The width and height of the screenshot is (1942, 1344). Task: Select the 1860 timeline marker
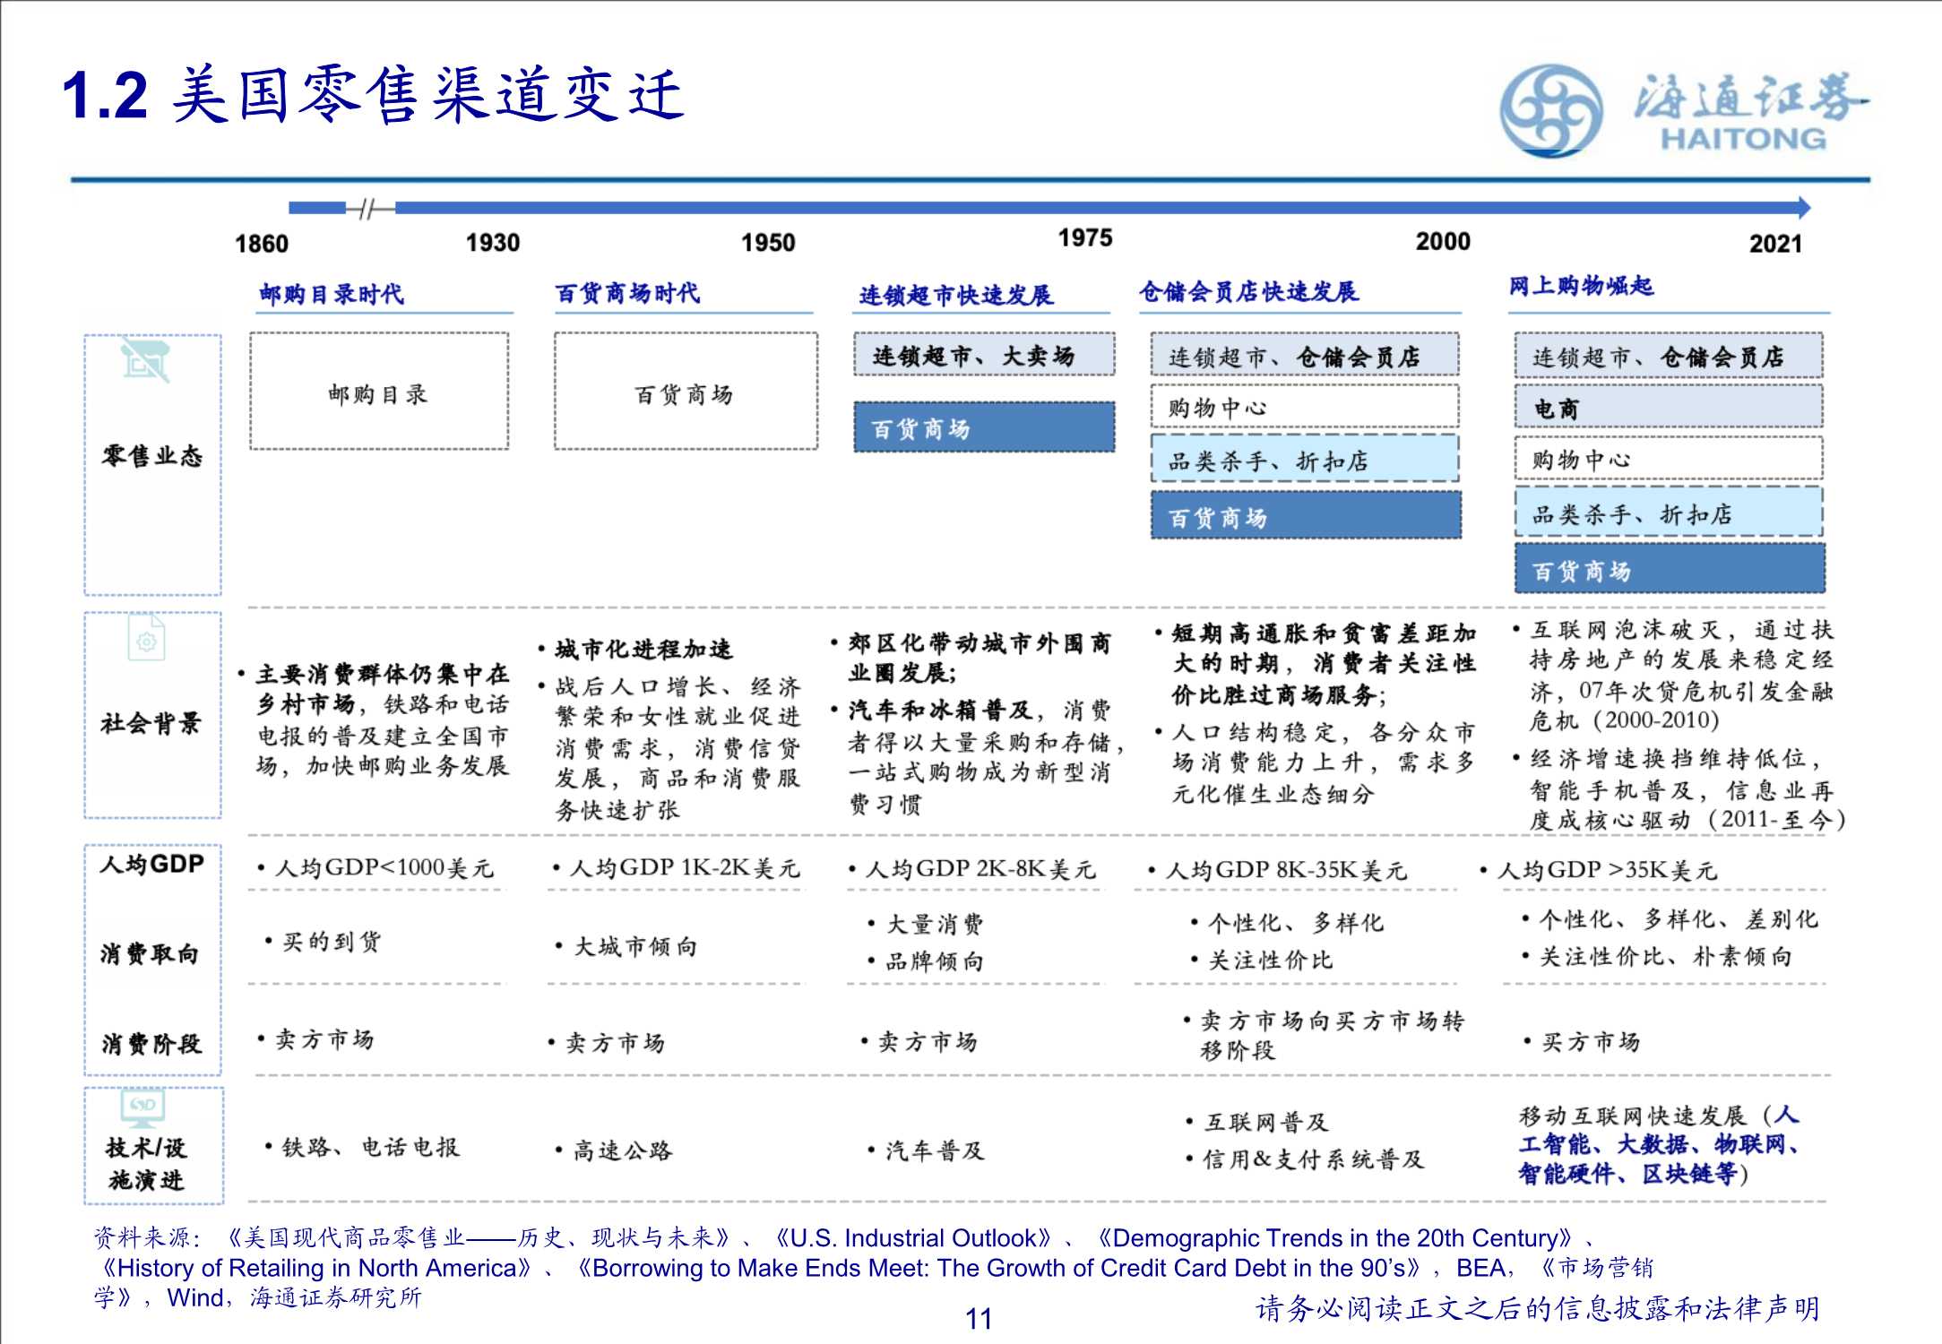262,244
